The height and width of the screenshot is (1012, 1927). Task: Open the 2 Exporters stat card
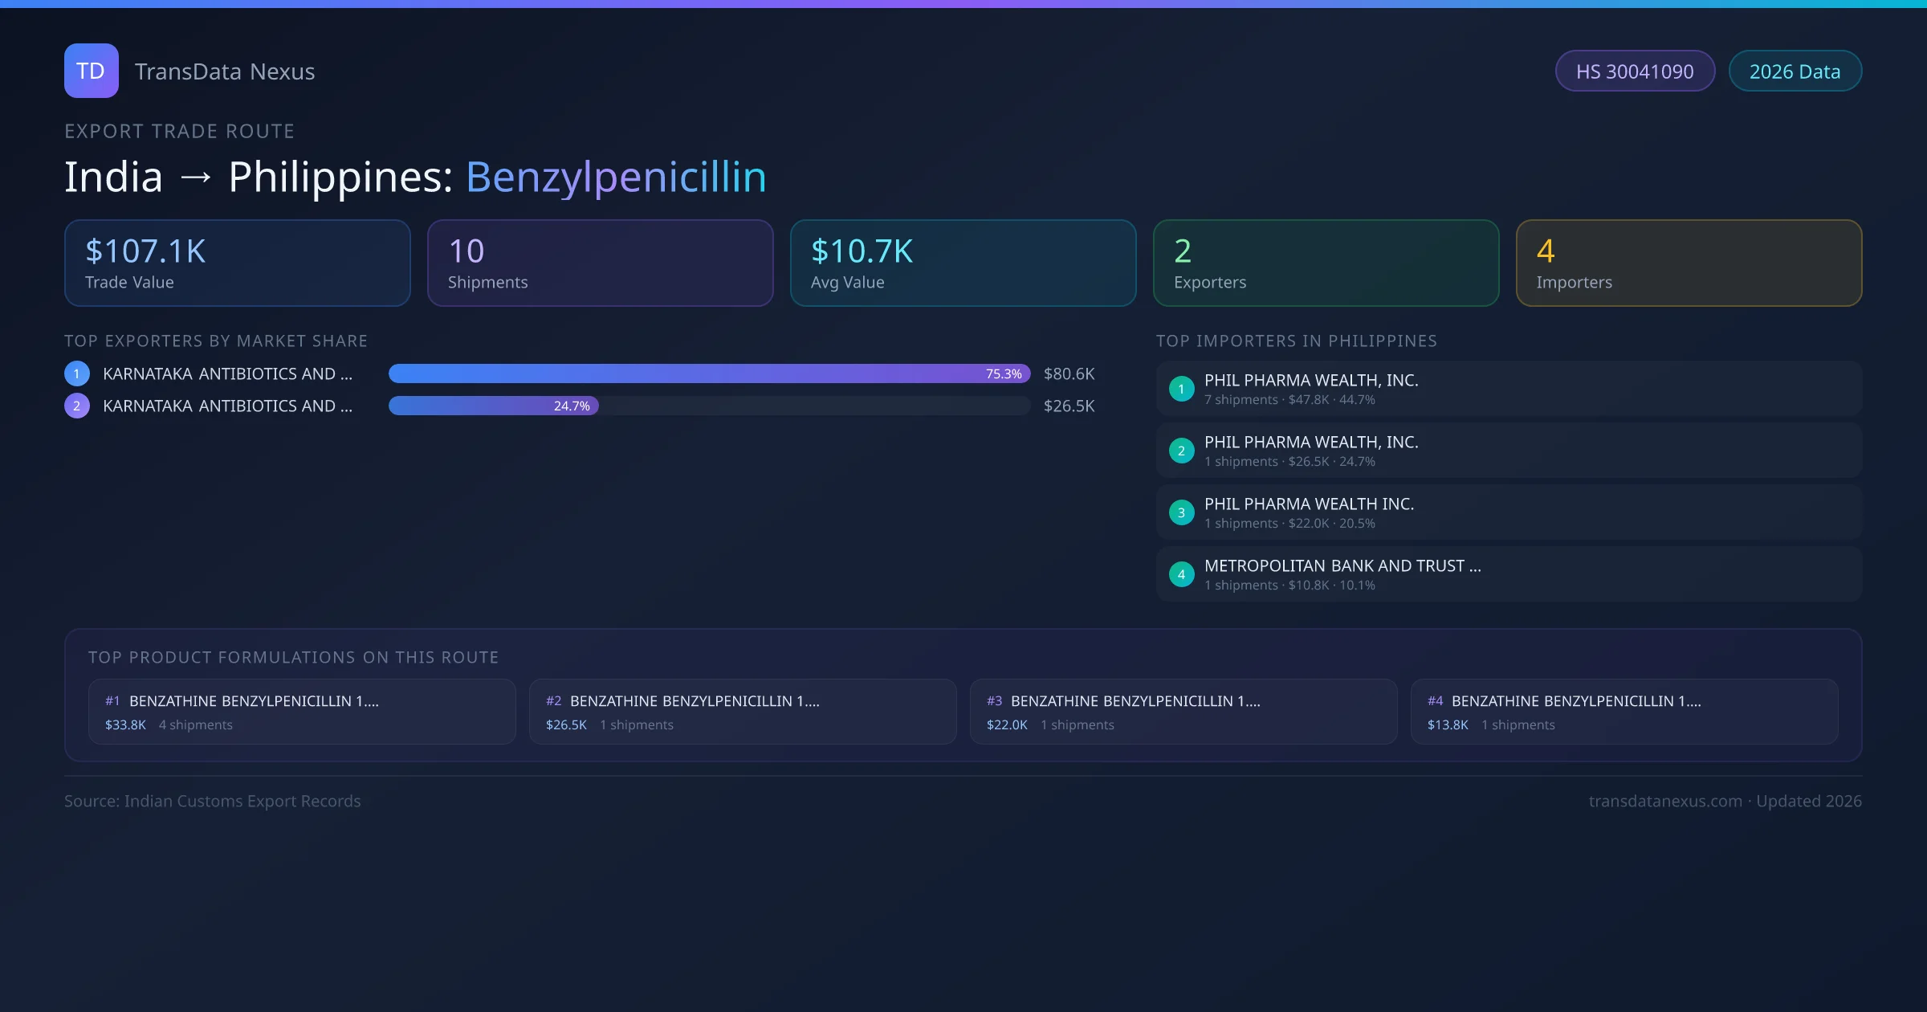1326,263
